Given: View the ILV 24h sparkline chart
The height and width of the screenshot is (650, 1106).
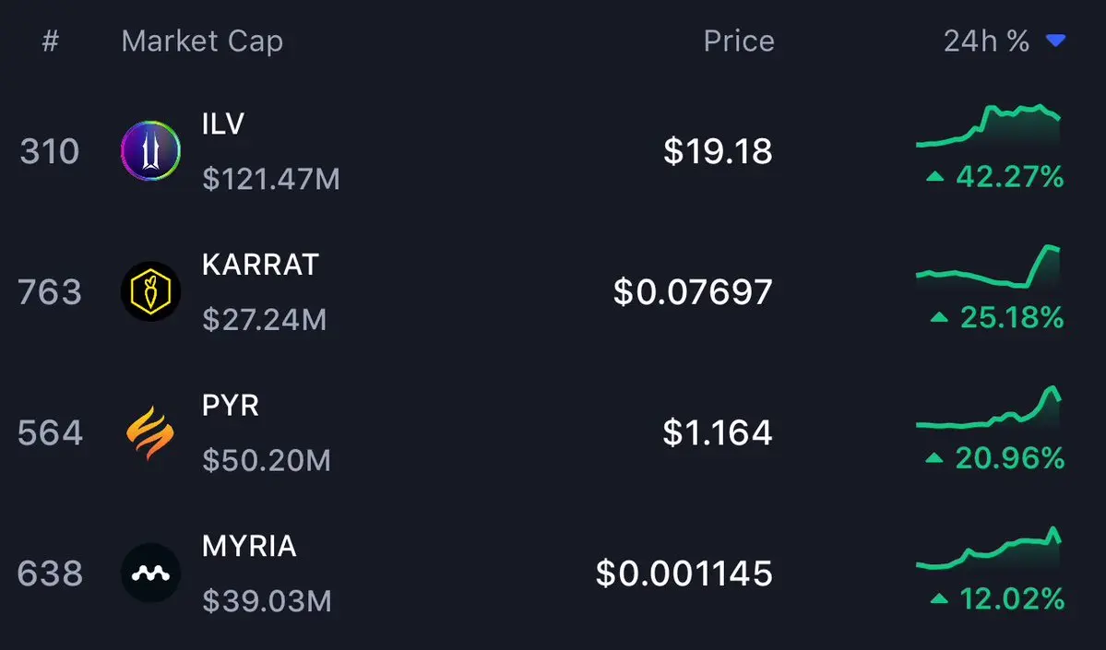Looking at the screenshot, I should [x=988, y=125].
